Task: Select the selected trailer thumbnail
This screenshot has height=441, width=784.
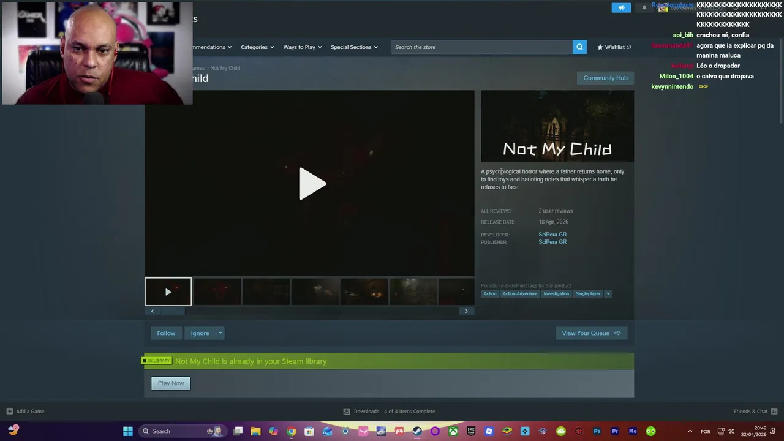Action: tap(168, 292)
